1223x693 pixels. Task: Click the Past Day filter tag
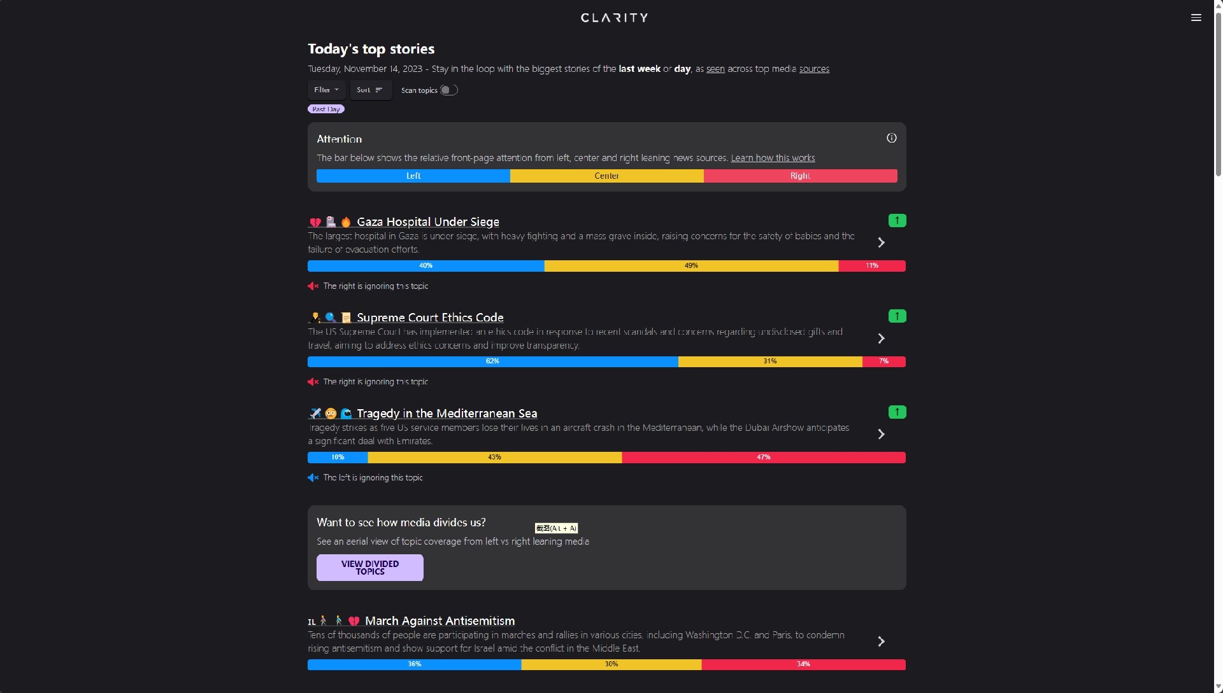tap(326, 109)
